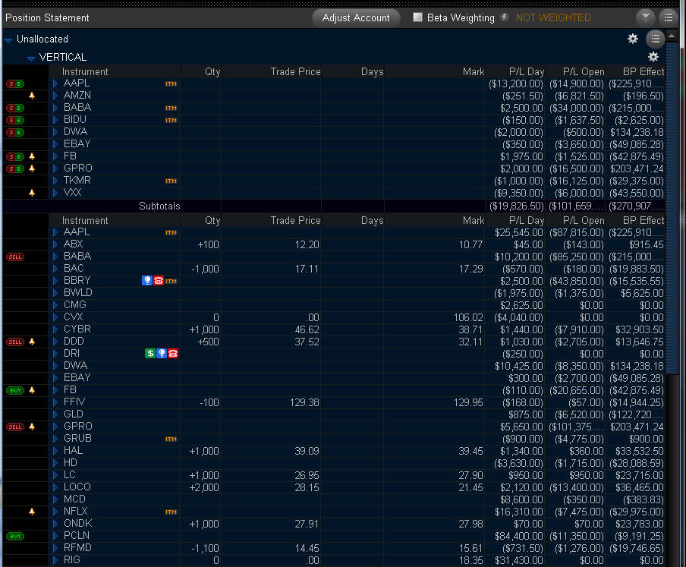Collapse the Unallocated section

[x=8, y=39]
